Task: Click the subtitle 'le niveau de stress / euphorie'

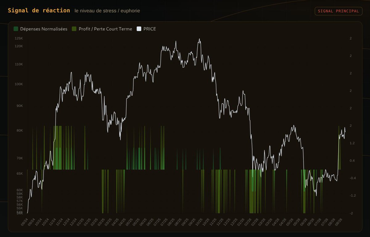Action: click(x=107, y=11)
